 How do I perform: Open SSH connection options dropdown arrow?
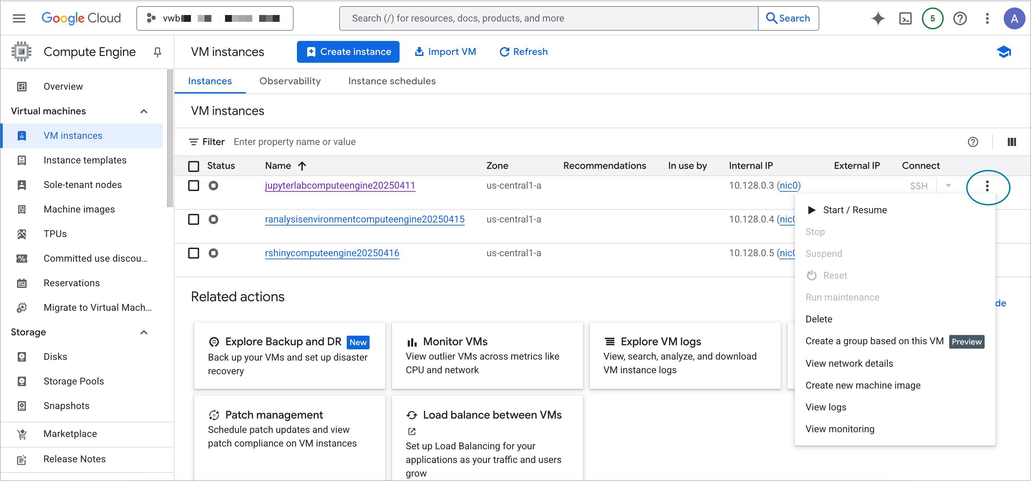coord(948,186)
